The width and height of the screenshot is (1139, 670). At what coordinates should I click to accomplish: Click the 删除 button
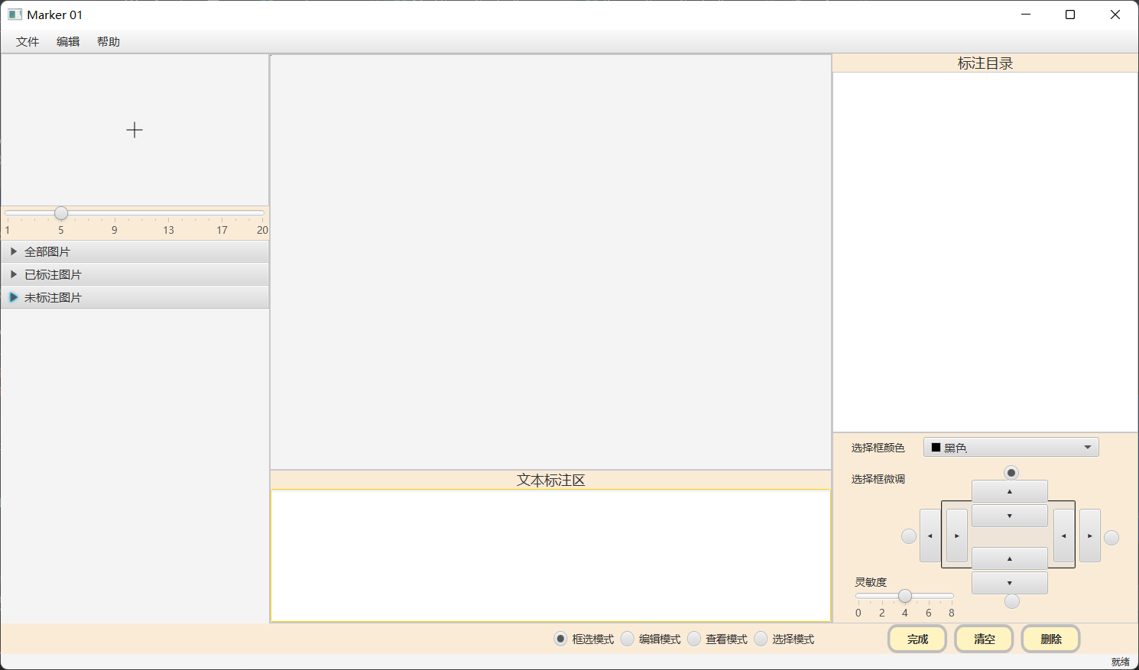[x=1051, y=639]
